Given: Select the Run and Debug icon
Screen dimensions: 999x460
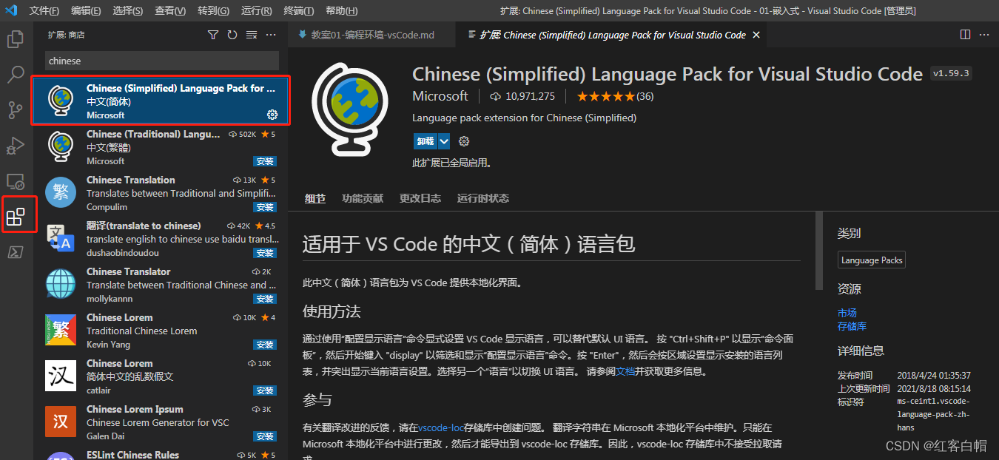Looking at the screenshot, I should pyautogui.click(x=16, y=145).
